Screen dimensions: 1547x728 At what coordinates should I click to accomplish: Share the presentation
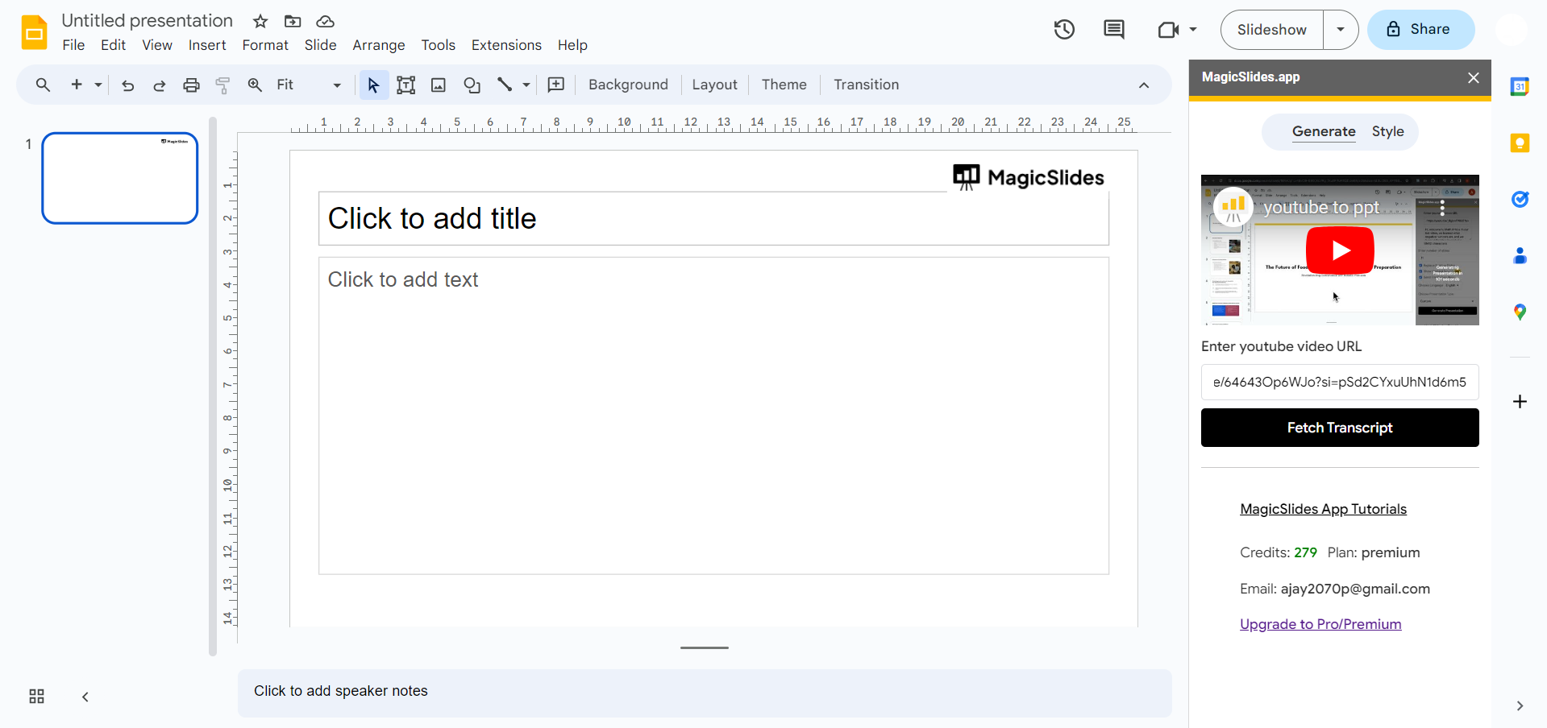pos(1421,30)
